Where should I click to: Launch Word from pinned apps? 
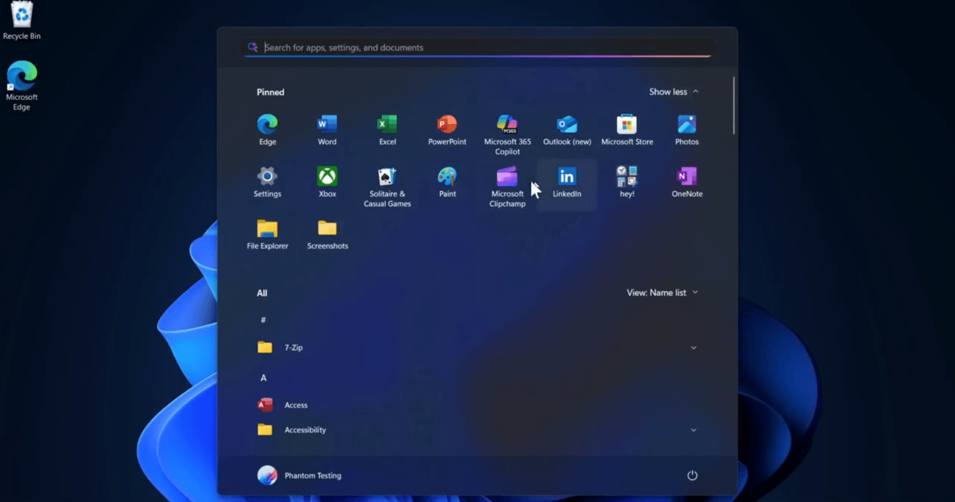pyautogui.click(x=327, y=130)
